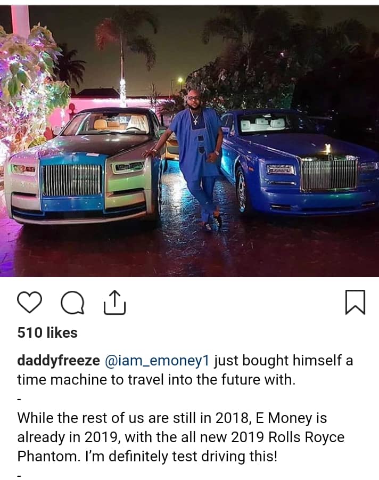379x480 pixels.
Task: Click the left car's chrome grille
Action: 72,181
